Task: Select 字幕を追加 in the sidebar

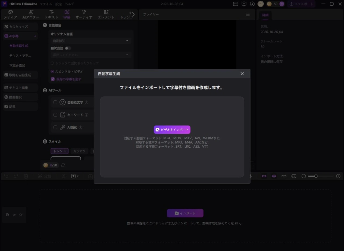Action: click(17, 66)
